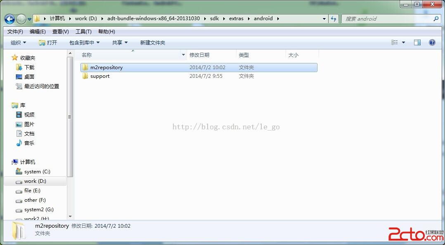Click the 打开 toolbar button
The width and height of the screenshot is (445, 245).
coord(48,43)
